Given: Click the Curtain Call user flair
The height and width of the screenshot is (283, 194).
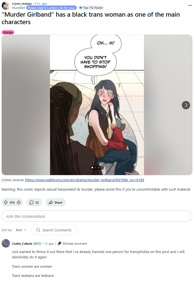Looking at the screenshot, I should pyautogui.click(x=51, y=8).
